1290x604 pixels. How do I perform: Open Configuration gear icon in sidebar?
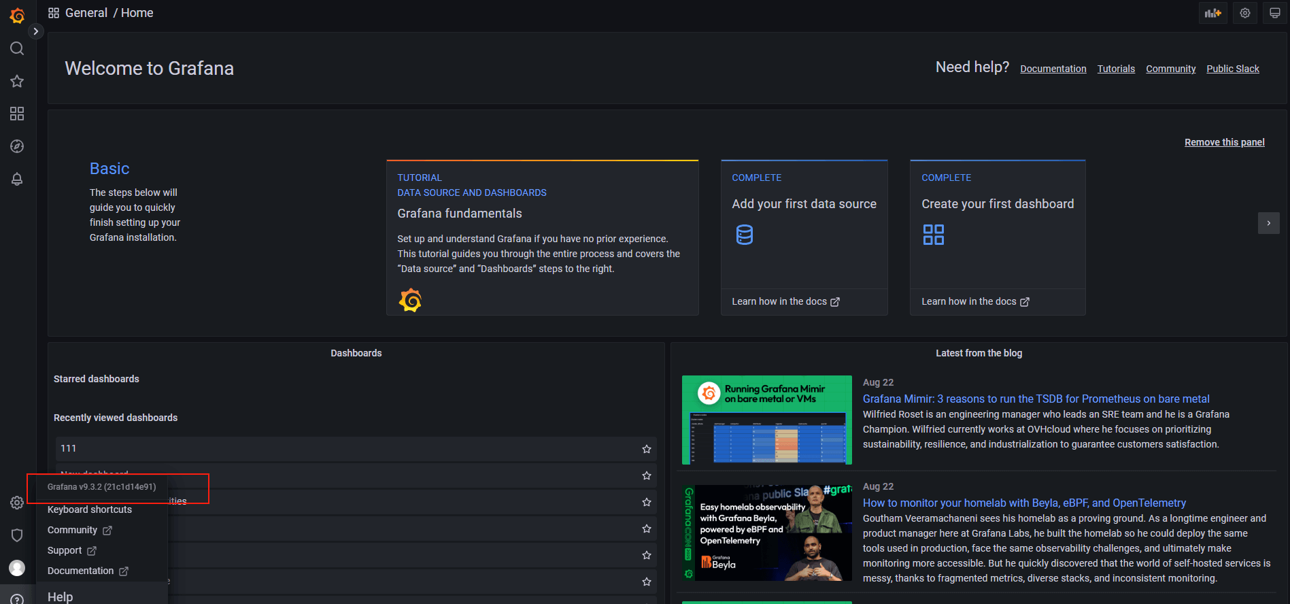click(17, 503)
